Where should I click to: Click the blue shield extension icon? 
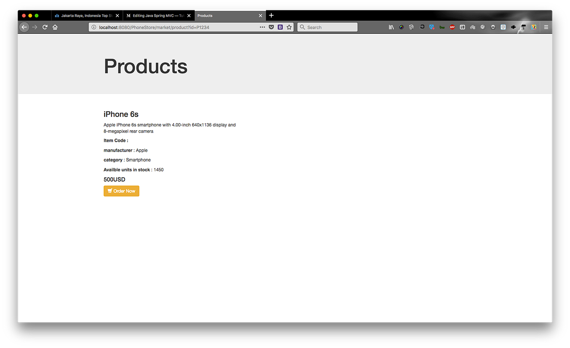click(503, 27)
